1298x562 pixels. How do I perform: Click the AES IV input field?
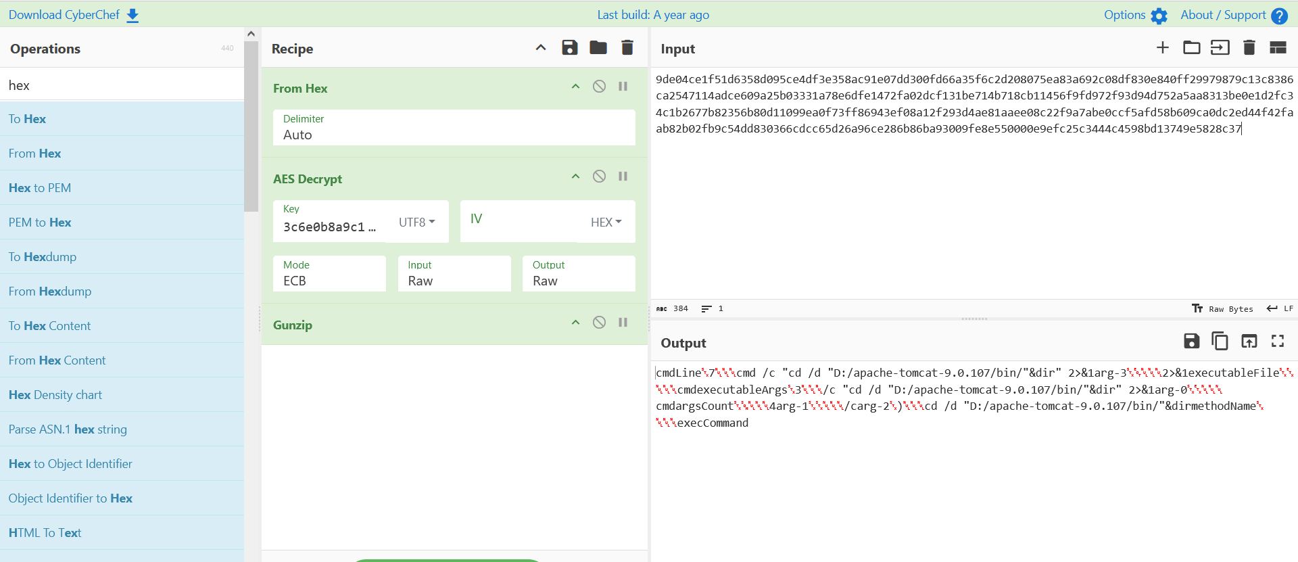(519, 220)
